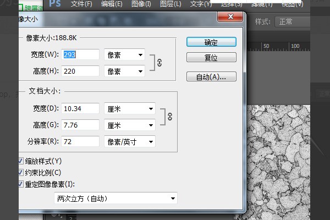This screenshot has height=220, width=330.
Task: Expand the document height 厘米 unit dropdown
Action: coord(130,125)
